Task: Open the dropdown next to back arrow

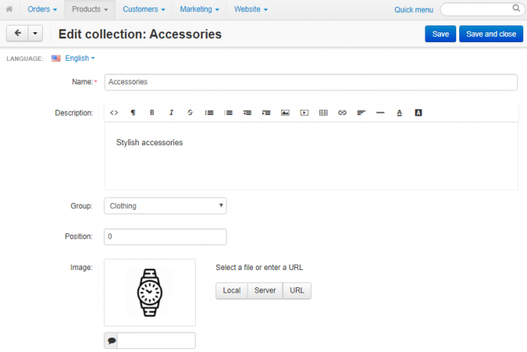Action: point(35,33)
